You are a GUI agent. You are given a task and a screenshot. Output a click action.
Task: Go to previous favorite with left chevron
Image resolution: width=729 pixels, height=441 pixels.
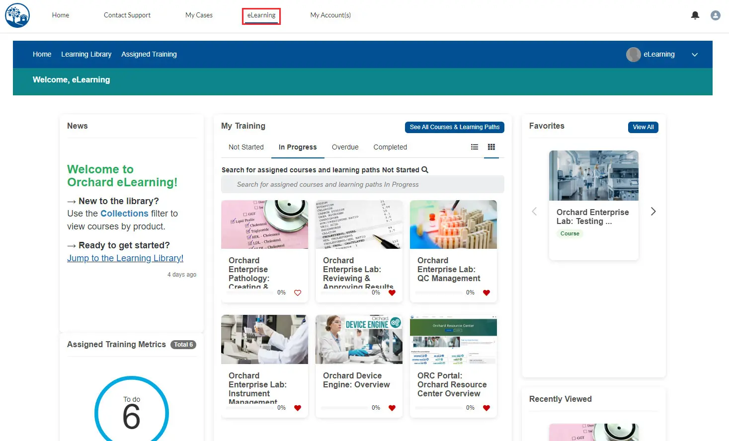pyautogui.click(x=534, y=212)
